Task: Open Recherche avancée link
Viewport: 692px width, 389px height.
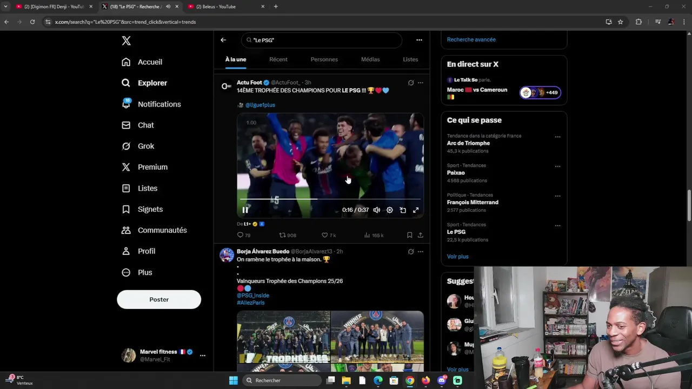Action: coord(471,39)
